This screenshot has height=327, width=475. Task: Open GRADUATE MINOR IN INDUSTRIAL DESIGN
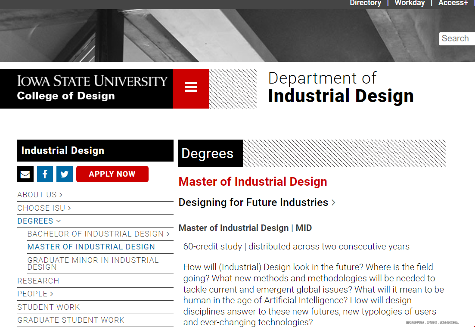click(x=93, y=264)
